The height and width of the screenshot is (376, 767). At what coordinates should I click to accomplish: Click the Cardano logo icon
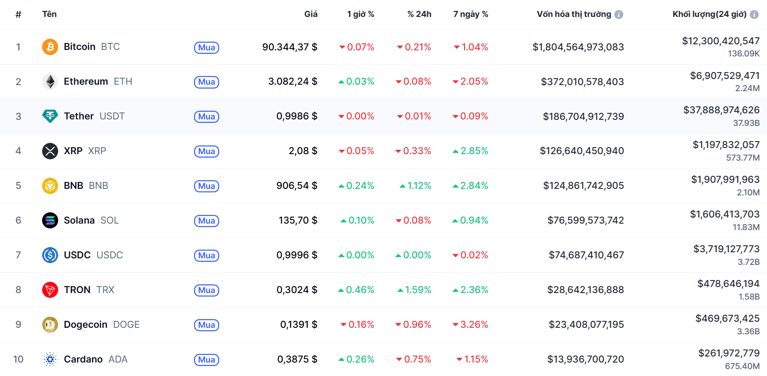click(x=50, y=360)
